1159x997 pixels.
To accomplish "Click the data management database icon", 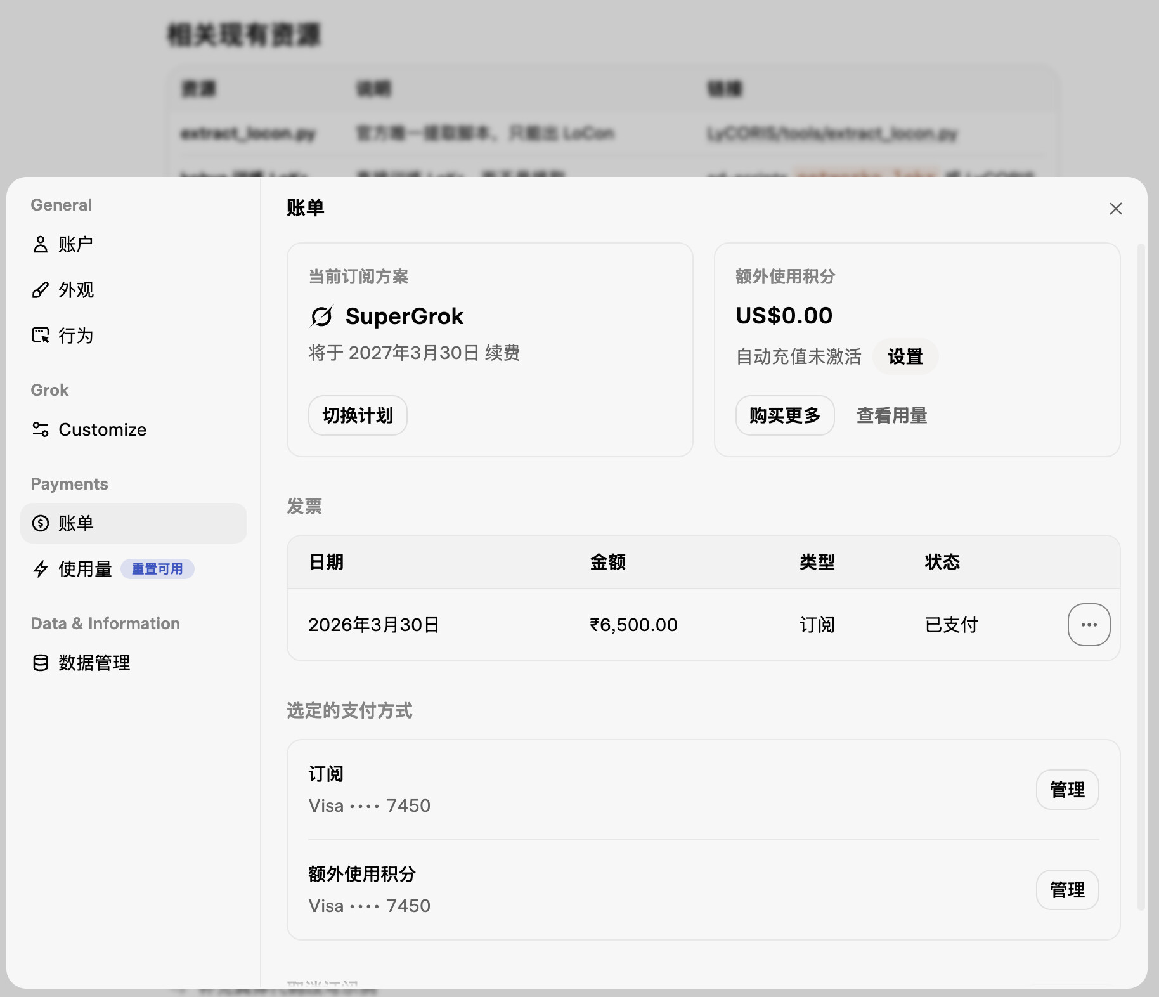I will [x=41, y=663].
